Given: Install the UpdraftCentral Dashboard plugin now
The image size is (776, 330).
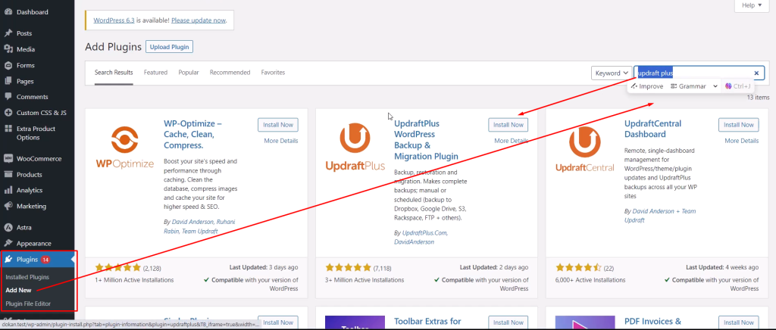Looking at the screenshot, I should [x=738, y=125].
